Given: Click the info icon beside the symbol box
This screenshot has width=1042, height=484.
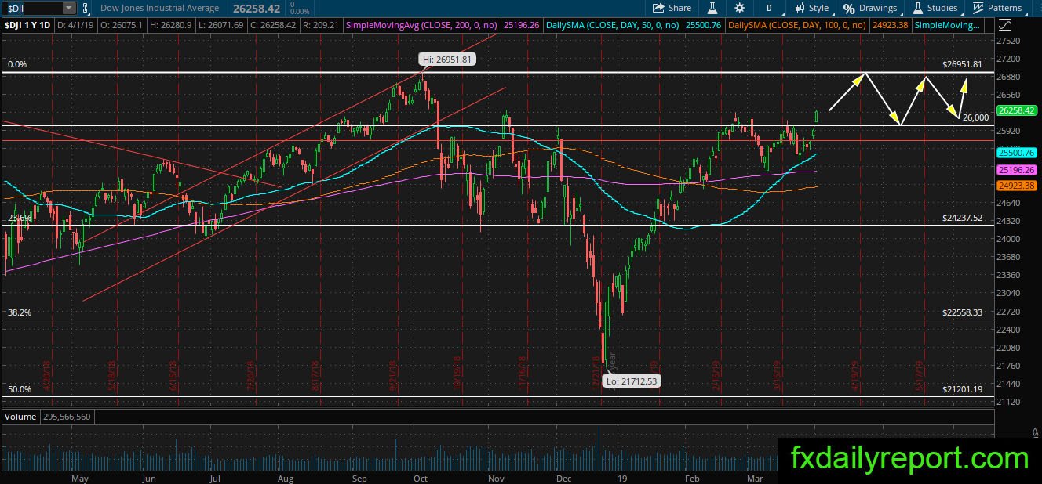Looking at the screenshot, I should click(85, 8).
